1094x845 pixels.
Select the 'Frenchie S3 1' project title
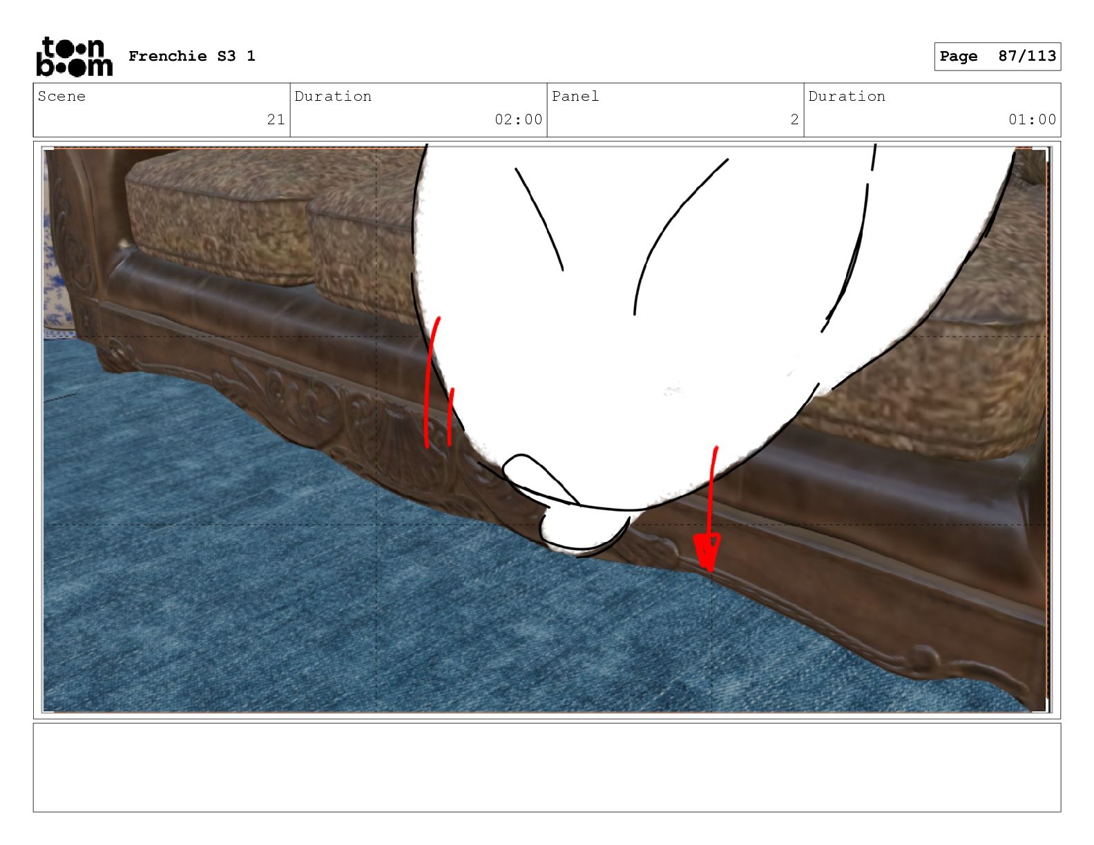click(192, 56)
